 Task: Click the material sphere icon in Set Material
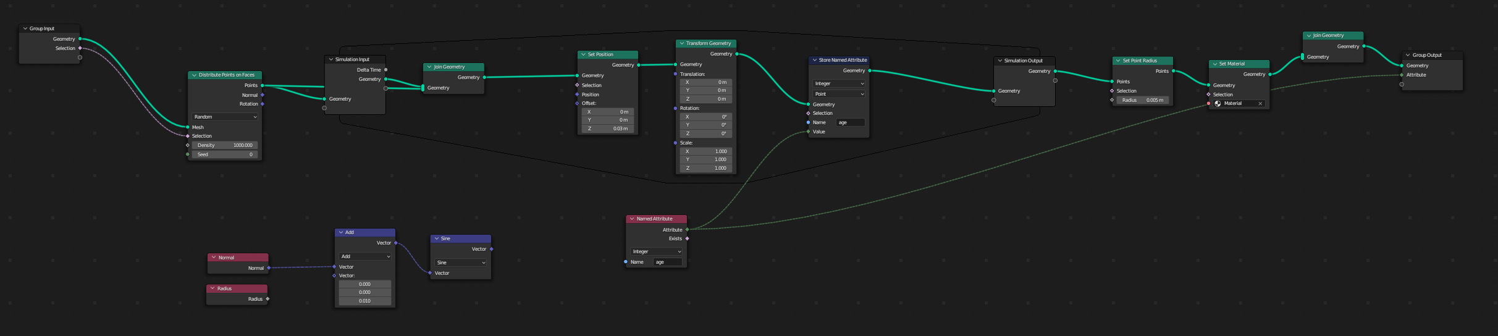click(1218, 104)
